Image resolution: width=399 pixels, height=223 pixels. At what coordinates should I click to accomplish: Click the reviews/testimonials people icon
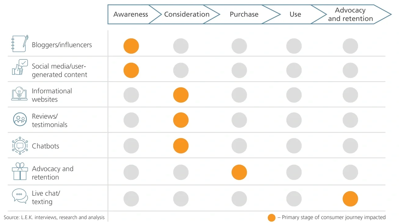[20, 119]
